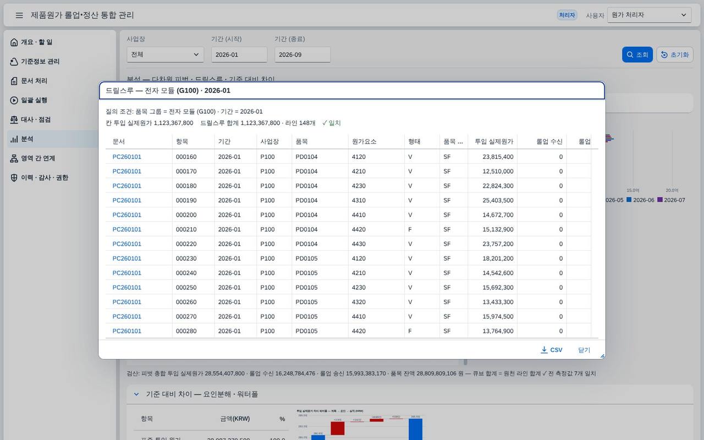Open 영역 간 연계 sidebar item
The height and width of the screenshot is (440, 704).
(61, 158)
